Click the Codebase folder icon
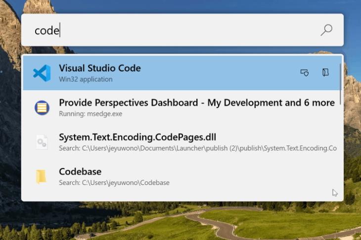 (x=41, y=176)
